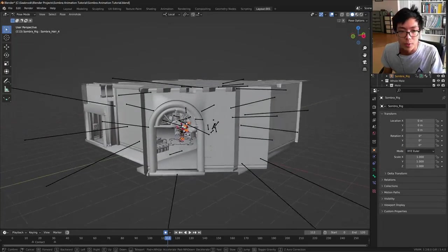Screen dimensions: 448x252
Task: Open the XYZ Euler rotation mode dropdown
Action: [420, 151]
